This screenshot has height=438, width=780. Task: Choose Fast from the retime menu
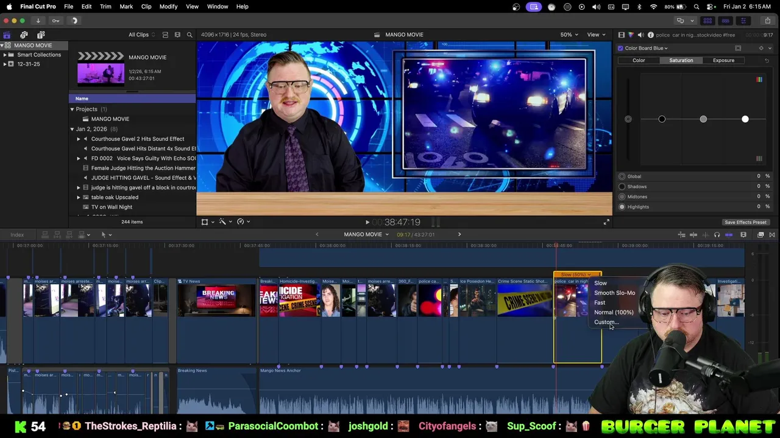pyautogui.click(x=600, y=302)
